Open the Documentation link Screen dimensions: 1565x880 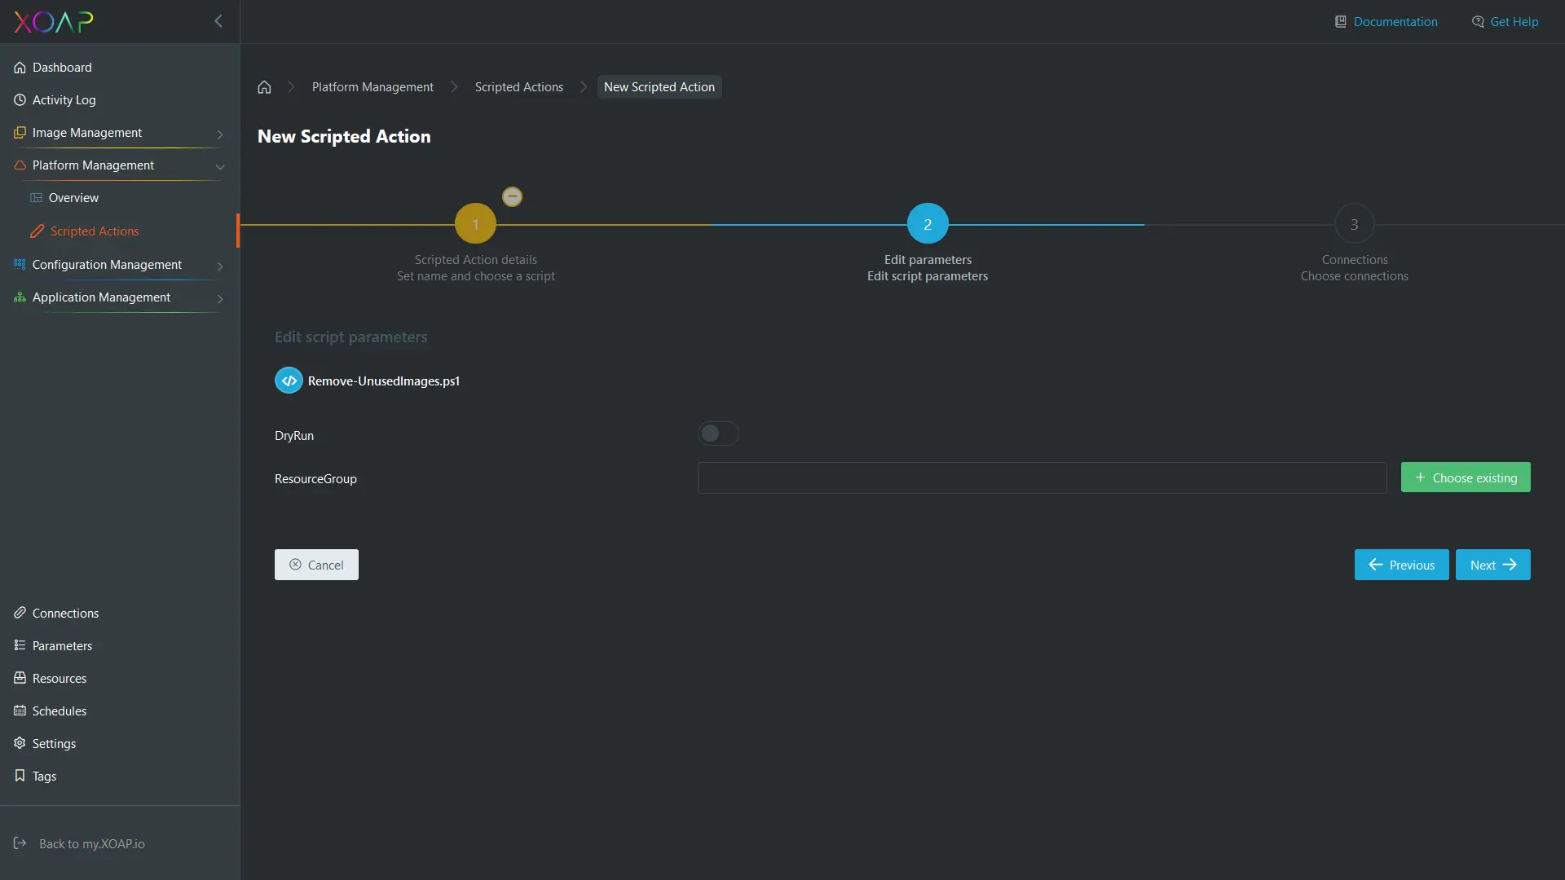point(1395,22)
